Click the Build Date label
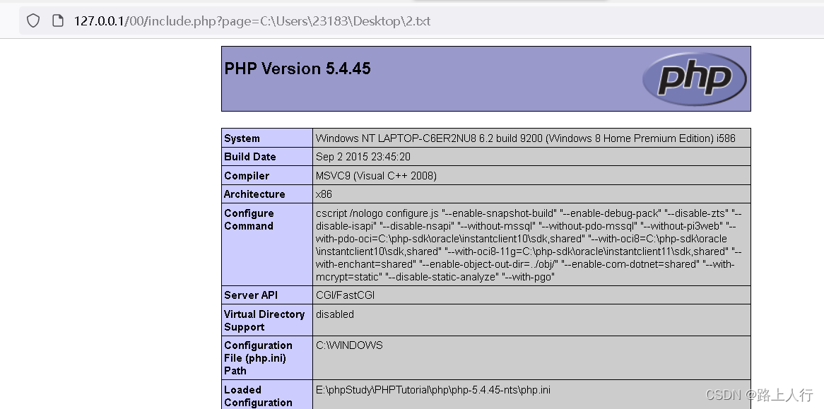 click(x=249, y=156)
